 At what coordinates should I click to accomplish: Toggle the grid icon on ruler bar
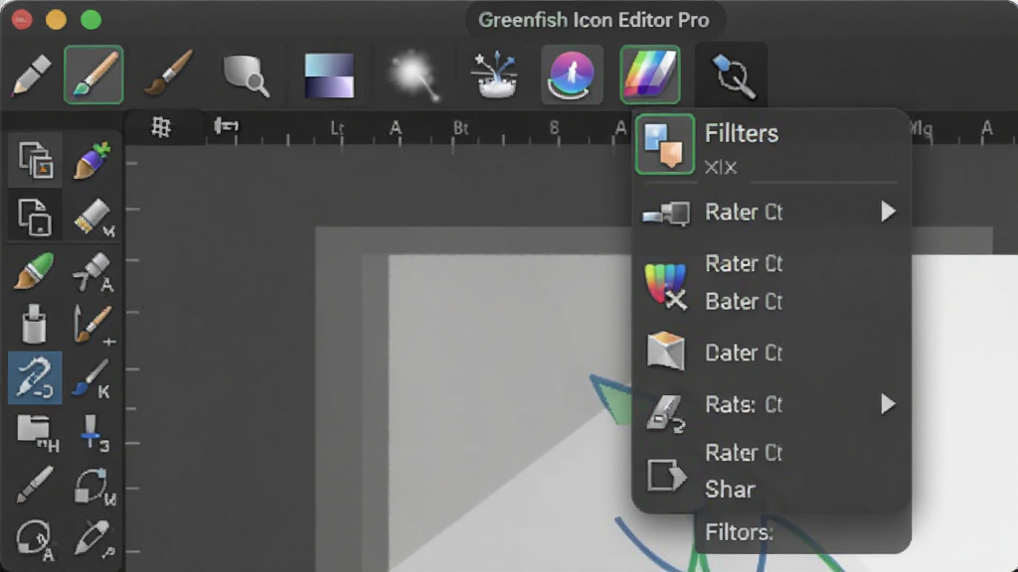point(161,126)
